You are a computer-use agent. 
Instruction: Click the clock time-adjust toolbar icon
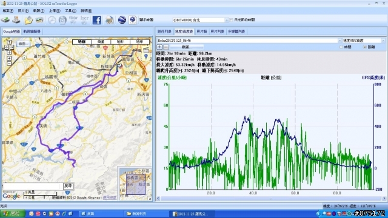click(x=52, y=20)
